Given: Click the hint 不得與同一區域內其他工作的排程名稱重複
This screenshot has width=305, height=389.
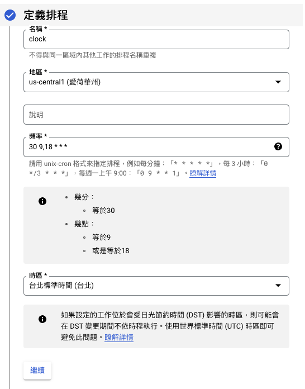Looking at the screenshot, I should click(x=93, y=55).
